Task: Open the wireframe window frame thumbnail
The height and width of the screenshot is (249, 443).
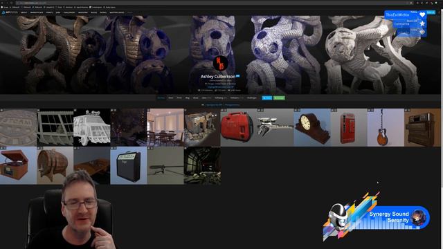Action: point(55,127)
